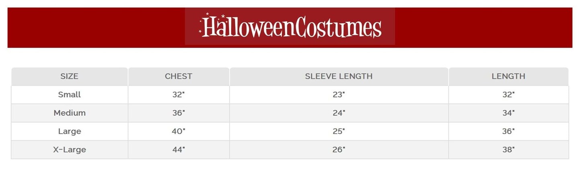Image resolution: width=579 pixels, height=170 pixels.
Task: Click the Medium size row label
Action: coord(69,113)
